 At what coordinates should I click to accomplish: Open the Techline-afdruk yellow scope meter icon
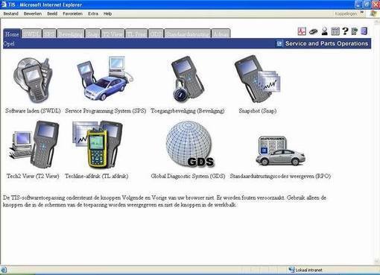[98, 144]
